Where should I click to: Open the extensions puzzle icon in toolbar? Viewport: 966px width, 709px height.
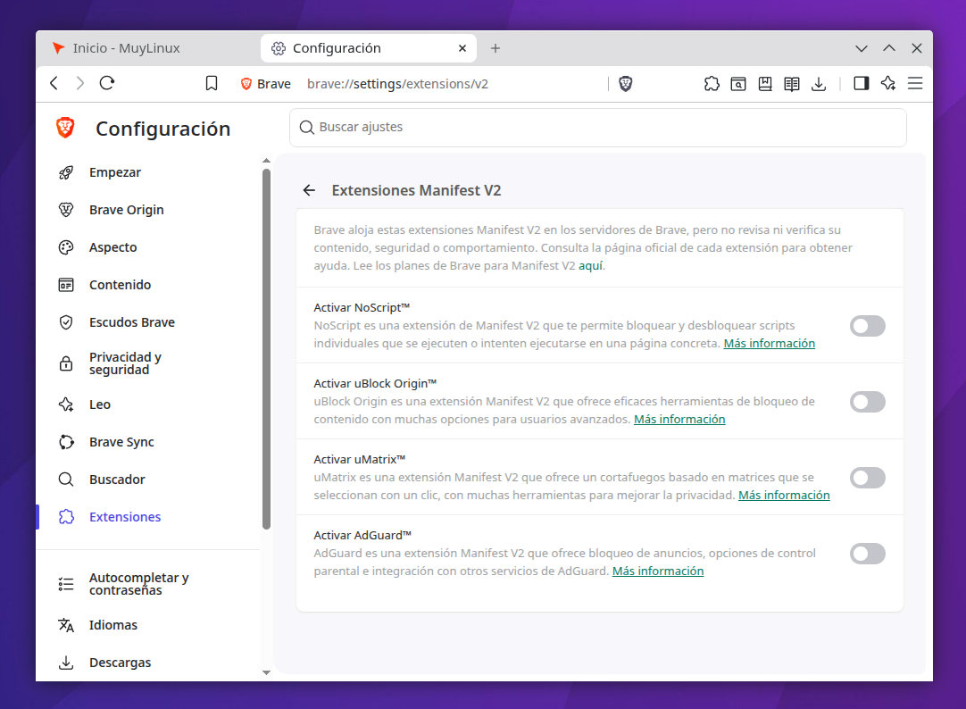(712, 84)
